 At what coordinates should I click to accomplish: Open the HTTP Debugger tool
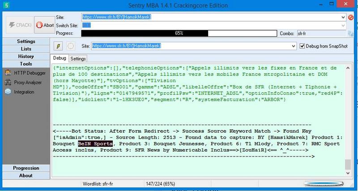[x=26, y=73]
